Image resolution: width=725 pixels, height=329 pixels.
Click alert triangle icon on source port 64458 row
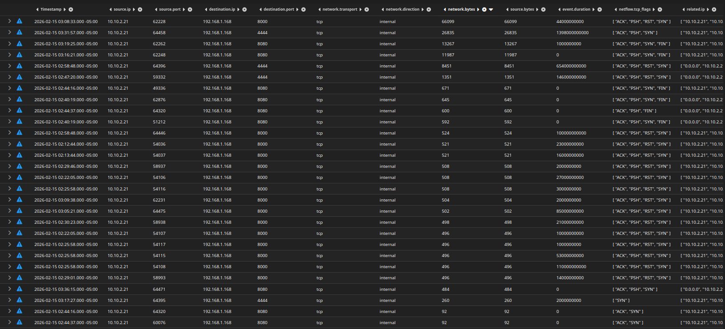[x=19, y=32]
